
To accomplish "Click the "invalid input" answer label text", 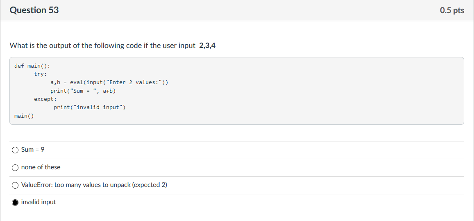I will click(x=39, y=202).
